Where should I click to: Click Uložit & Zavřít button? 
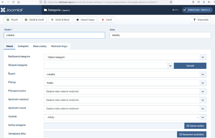coord(34,20)
